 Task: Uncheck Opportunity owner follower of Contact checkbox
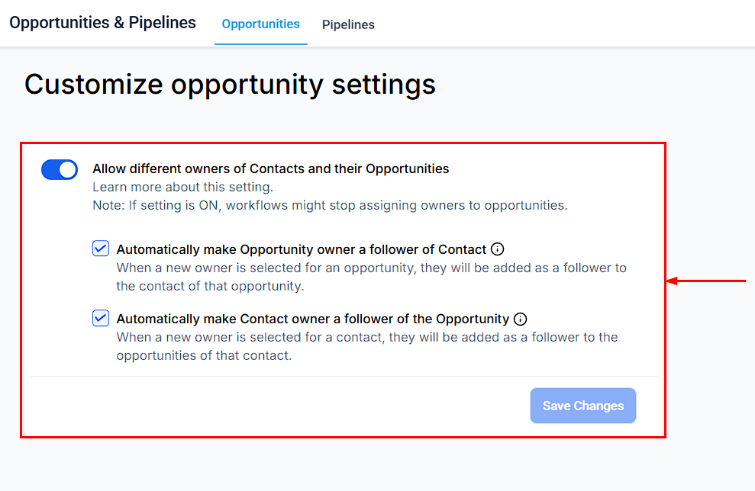pos(101,249)
